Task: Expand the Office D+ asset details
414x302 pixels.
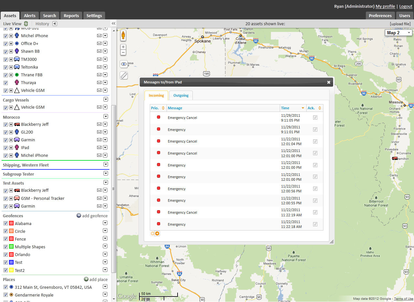Action: pyautogui.click(x=11, y=44)
